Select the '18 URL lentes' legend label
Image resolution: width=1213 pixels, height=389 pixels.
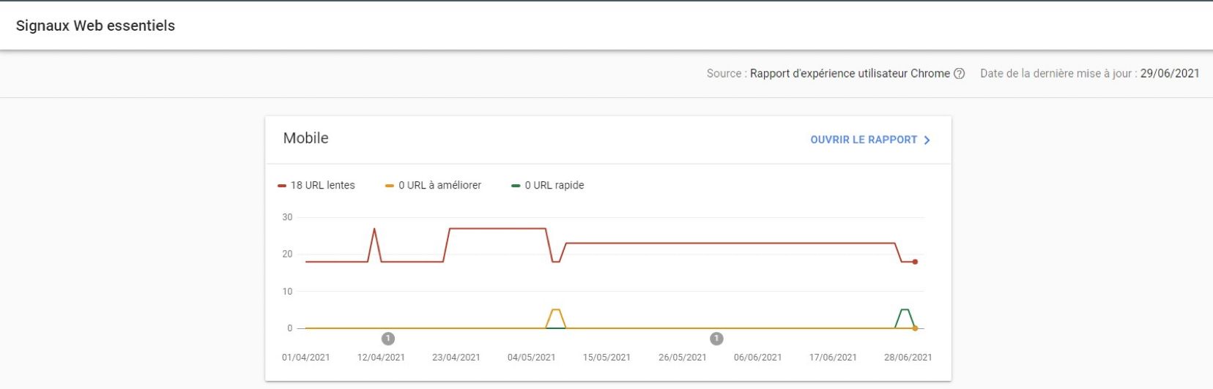322,186
